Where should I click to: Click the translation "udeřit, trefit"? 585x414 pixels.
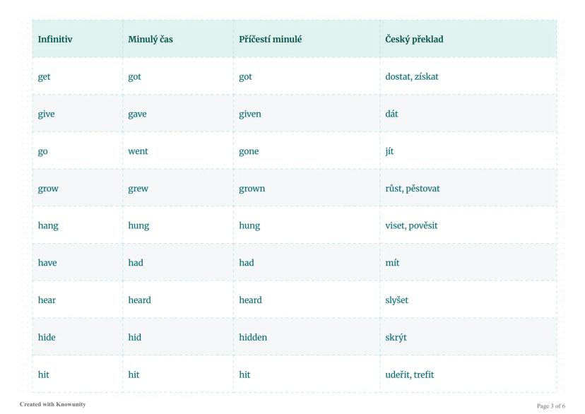(410, 374)
